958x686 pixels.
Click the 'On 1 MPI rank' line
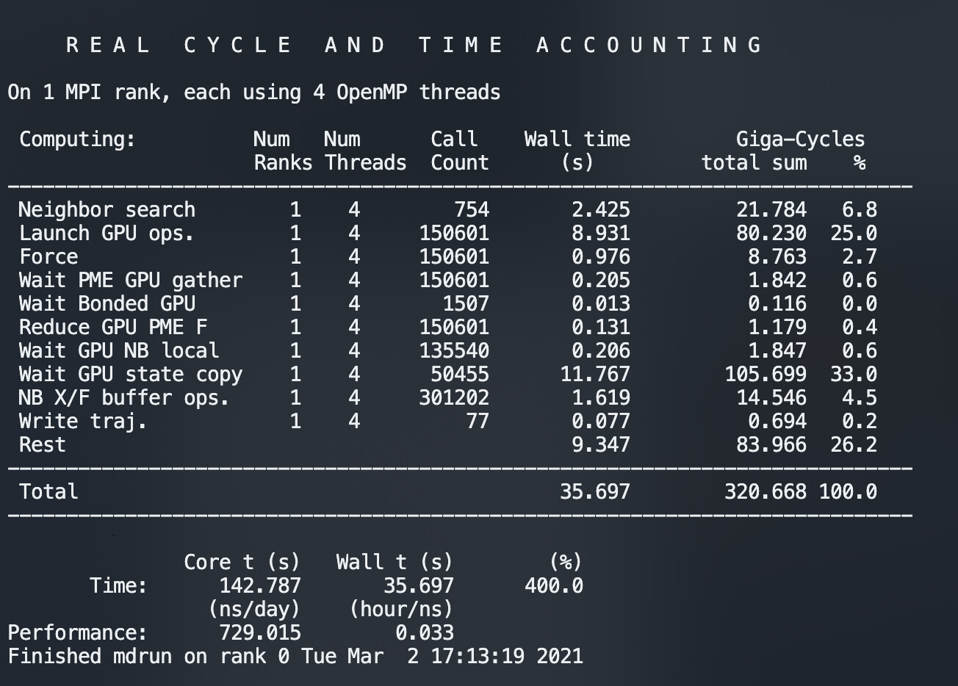(x=254, y=93)
